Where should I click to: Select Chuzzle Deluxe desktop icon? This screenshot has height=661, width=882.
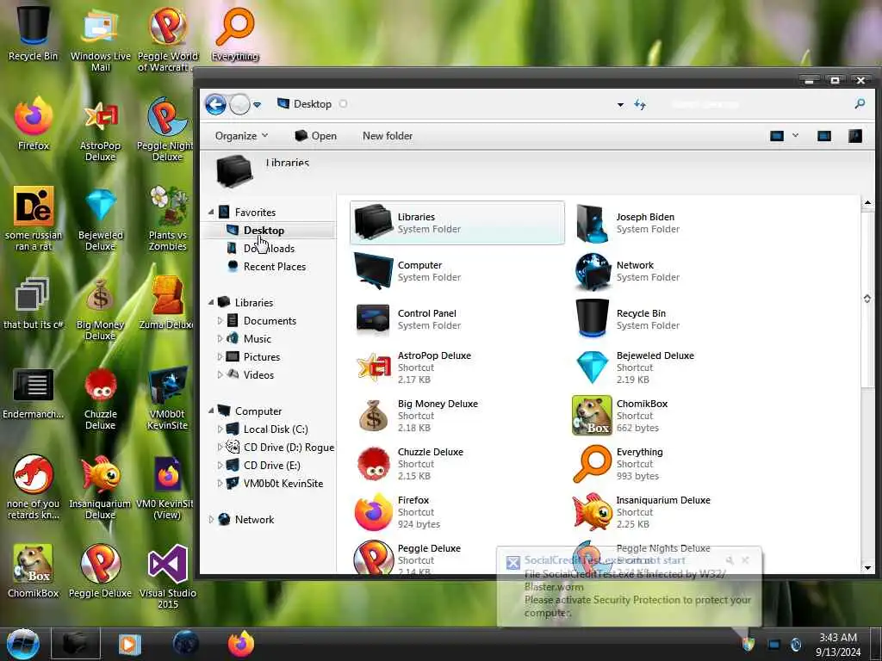(x=100, y=398)
